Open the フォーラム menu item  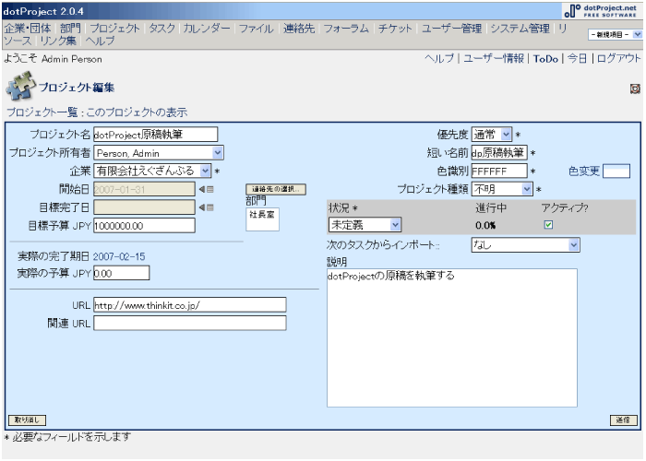(346, 29)
